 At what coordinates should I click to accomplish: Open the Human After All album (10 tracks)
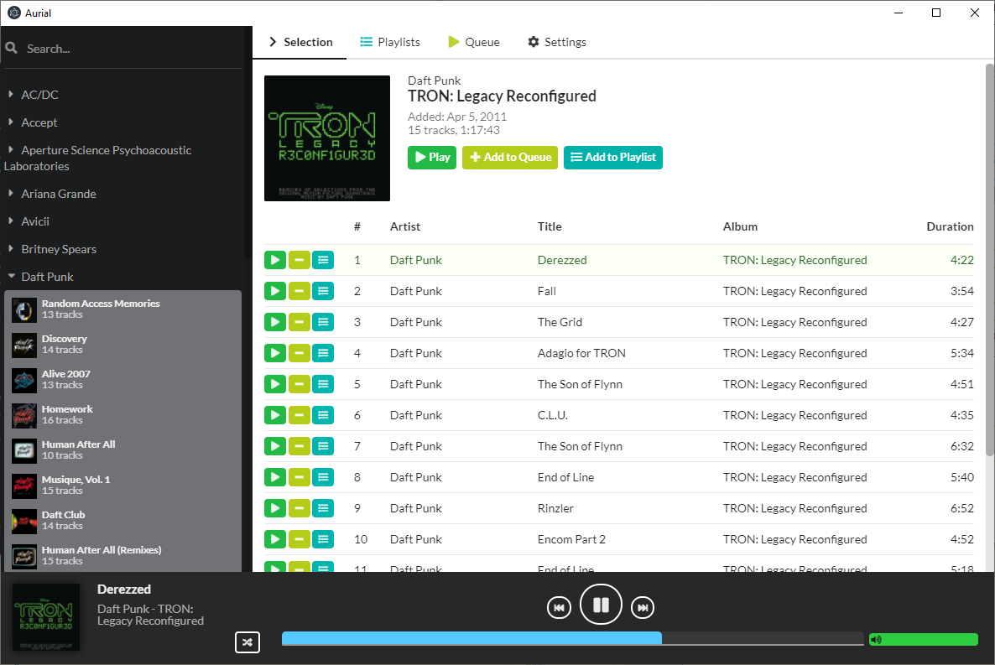coord(123,449)
